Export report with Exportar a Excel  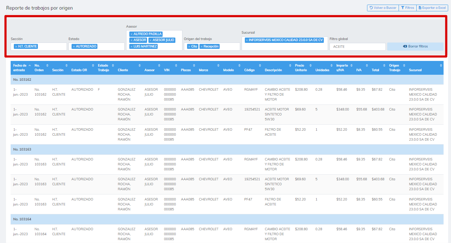pyautogui.click(x=432, y=8)
